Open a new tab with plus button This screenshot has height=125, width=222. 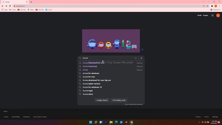point(31,2)
